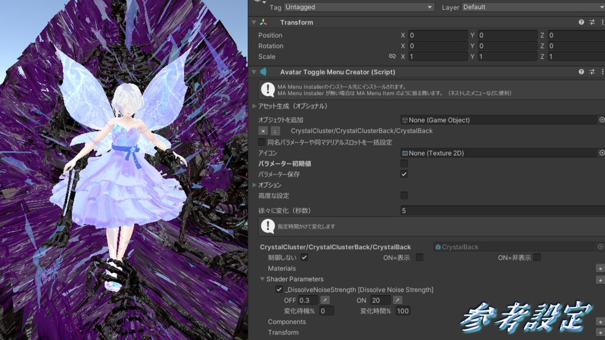This screenshot has width=605, height=340.
Task: Open the Avatar Toggle Menu Creator three-dot menu
Action: click(x=602, y=71)
